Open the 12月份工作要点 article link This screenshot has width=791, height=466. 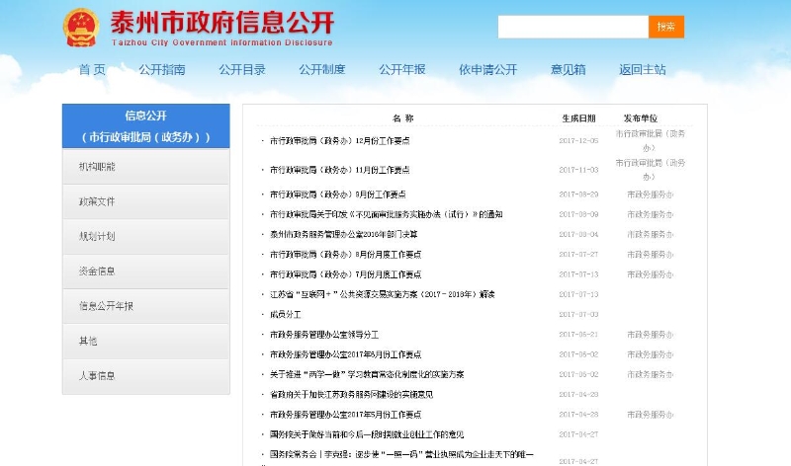(339, 141)
